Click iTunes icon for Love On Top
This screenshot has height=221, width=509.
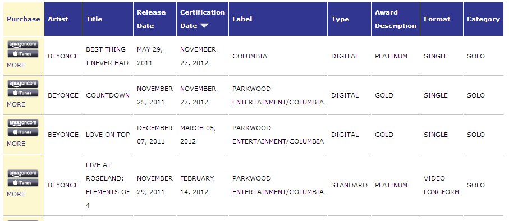[22, 132]
